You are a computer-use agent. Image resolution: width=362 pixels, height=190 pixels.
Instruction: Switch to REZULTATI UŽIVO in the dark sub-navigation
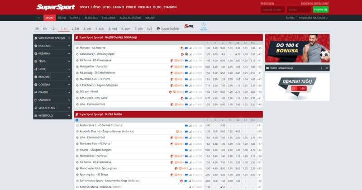[130, 18]
